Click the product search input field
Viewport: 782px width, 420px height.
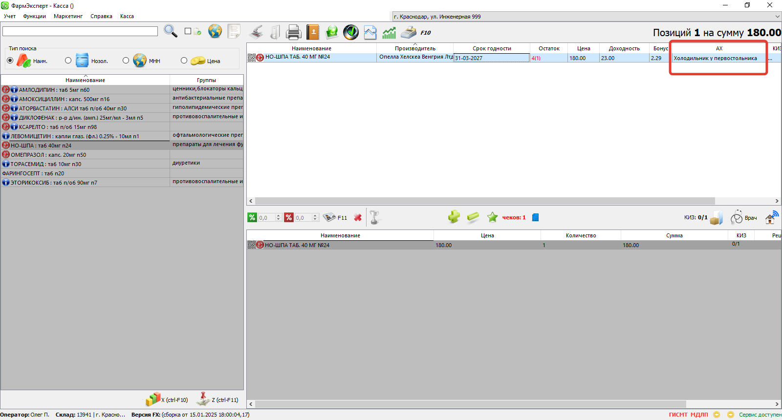tap(80, 31)
